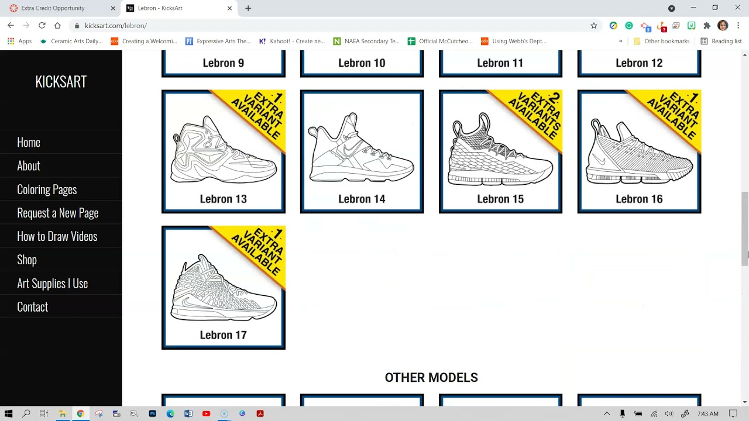Open Coloring Pages in sidebar
This screenshot has width=749, height=421.
pyautogui.click(x=47, y=189)
